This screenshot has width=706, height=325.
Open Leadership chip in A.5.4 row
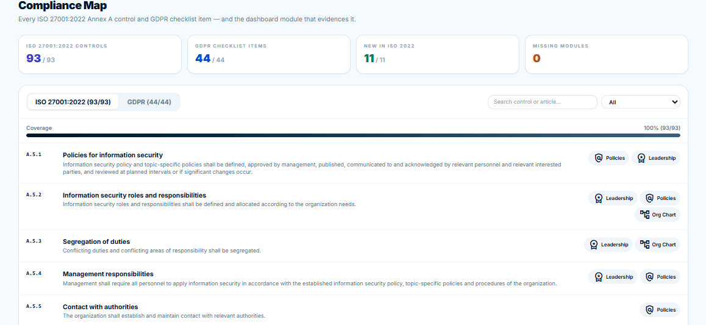(x=613, y=277)
